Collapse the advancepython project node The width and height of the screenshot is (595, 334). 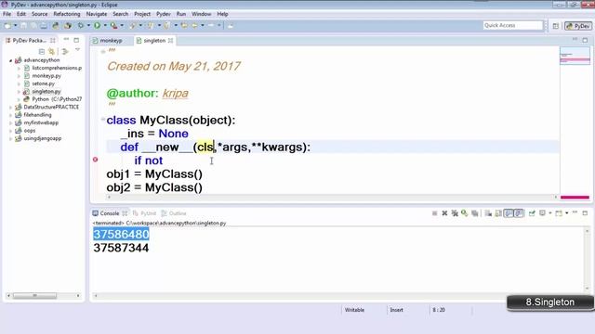tap(10, 60)
